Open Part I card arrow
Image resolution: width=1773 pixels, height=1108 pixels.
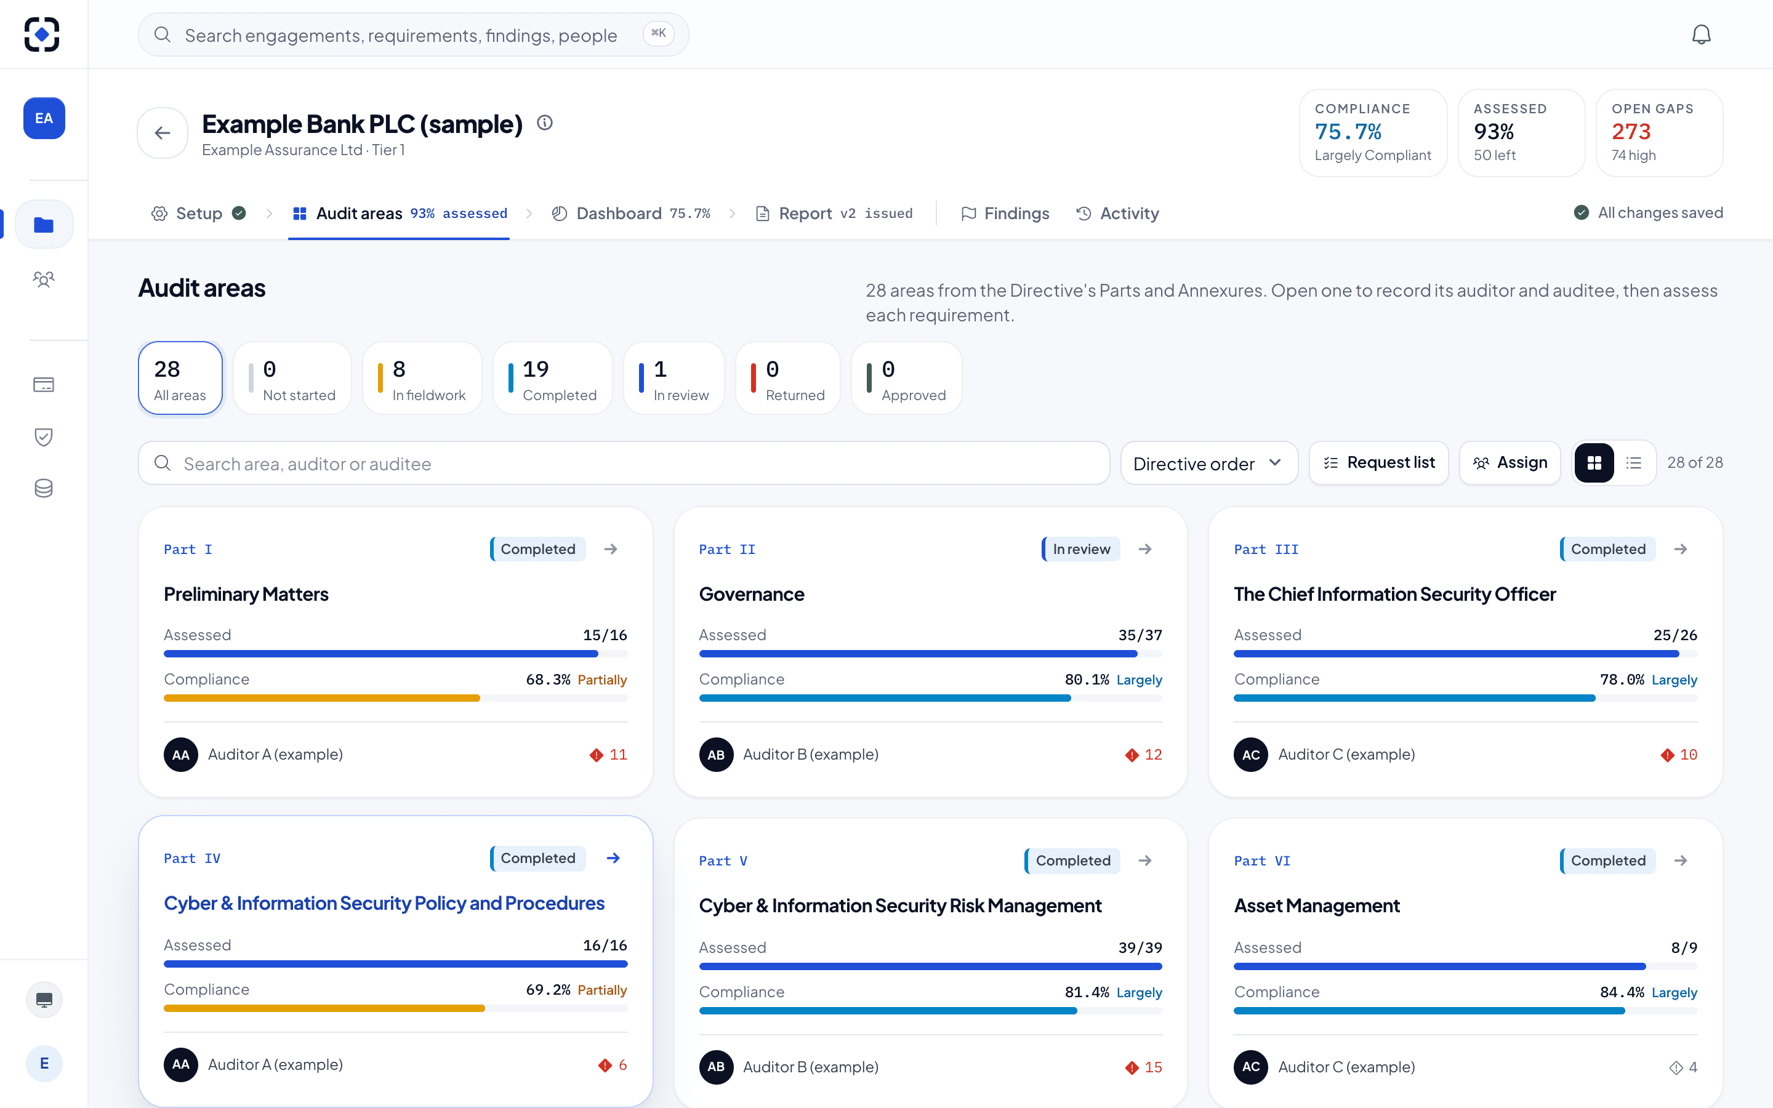[611, 549]
